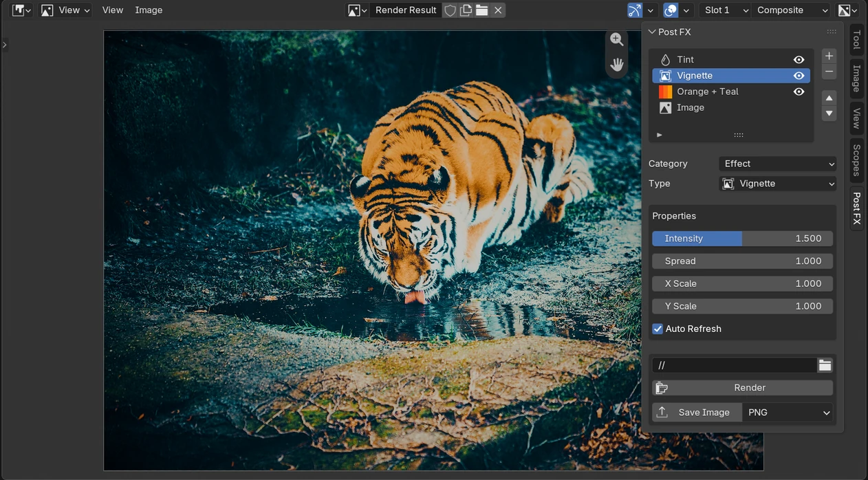The image size is (868, 480).
Task: Open overlay options dropdown arrow
Action: point(686,10)
